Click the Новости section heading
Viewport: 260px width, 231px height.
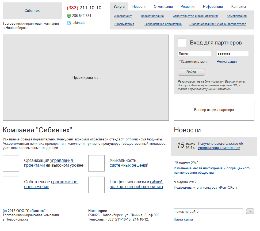(x=187, y=130)
